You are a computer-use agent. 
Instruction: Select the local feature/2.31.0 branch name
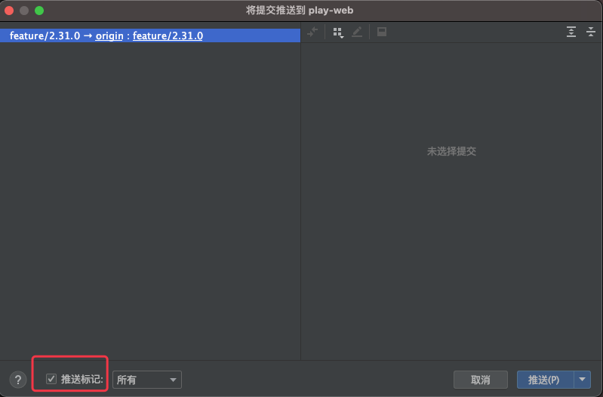click(45, 35)
